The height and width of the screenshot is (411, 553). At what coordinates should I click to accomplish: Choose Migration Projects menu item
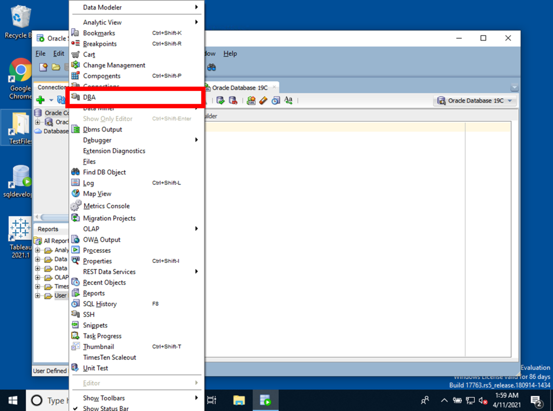point(136,218)
